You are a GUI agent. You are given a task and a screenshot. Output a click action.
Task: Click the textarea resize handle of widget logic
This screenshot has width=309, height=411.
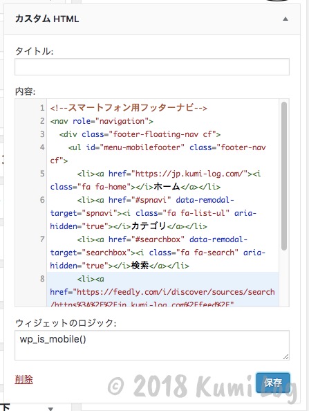click(286, 357)
